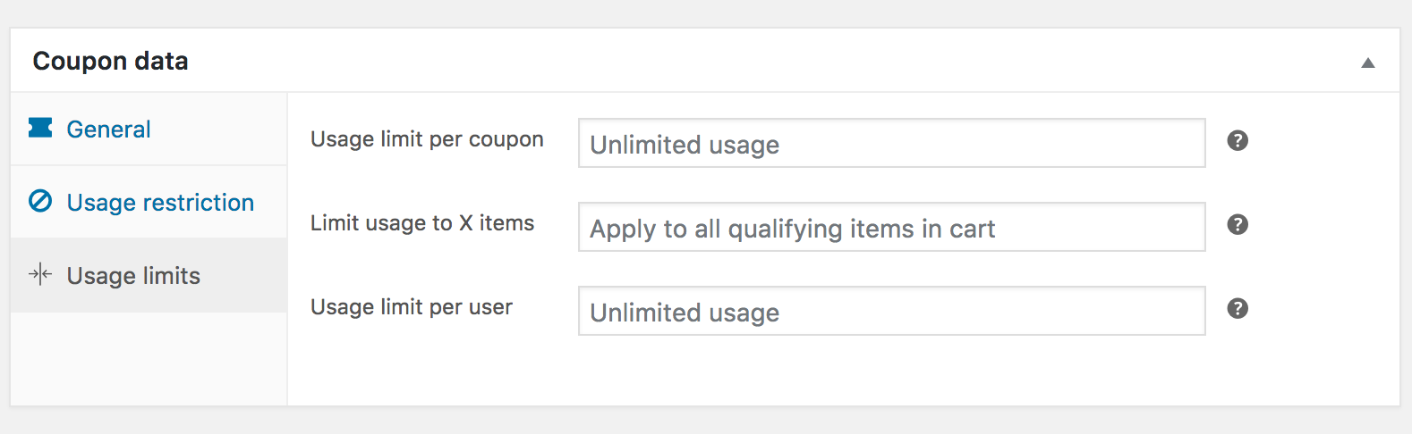Open help tooltip for Usage limit per coupon
Image resolution: width=1412 pixels, height=434 pixels.
1238,140
